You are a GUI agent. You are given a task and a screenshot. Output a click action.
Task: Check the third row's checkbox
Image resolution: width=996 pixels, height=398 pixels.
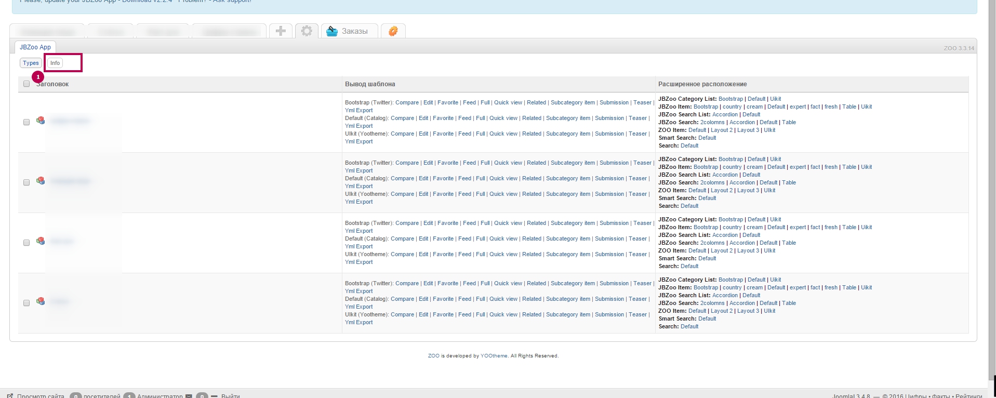pos(26,243)
